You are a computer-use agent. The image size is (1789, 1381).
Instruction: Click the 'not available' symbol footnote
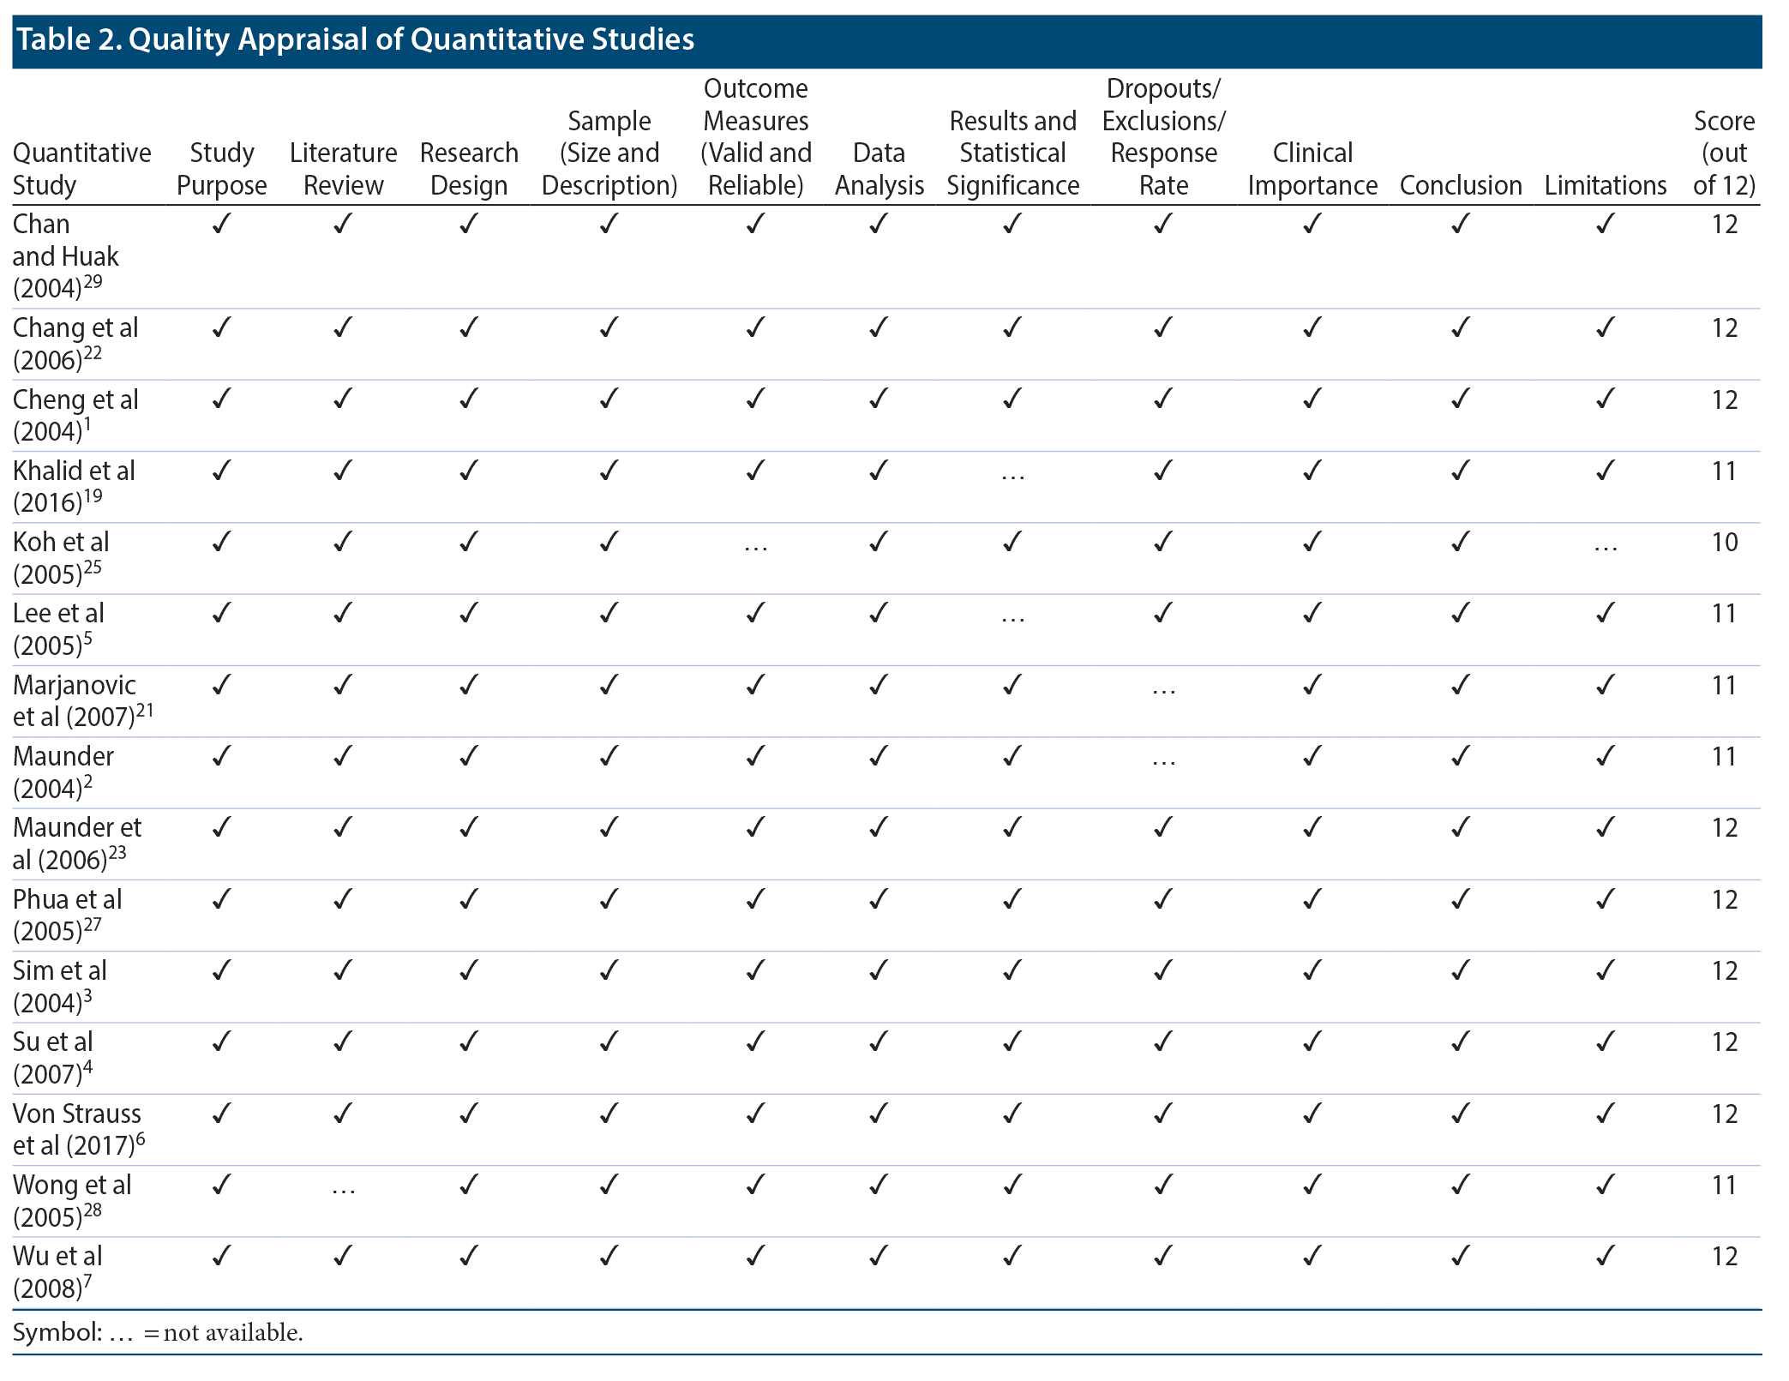pyautogui.click(x=159, y=1333)
